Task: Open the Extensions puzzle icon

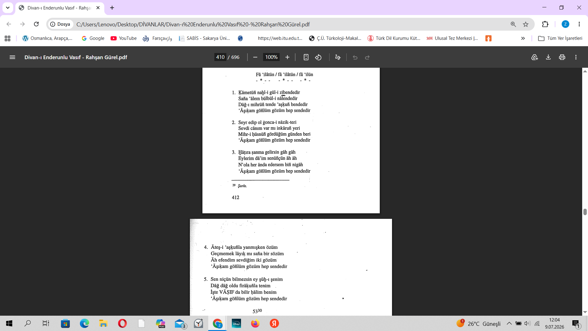Action: 545,24
